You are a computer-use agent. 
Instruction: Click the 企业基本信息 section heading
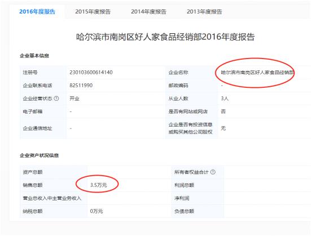tap(34, 56)
